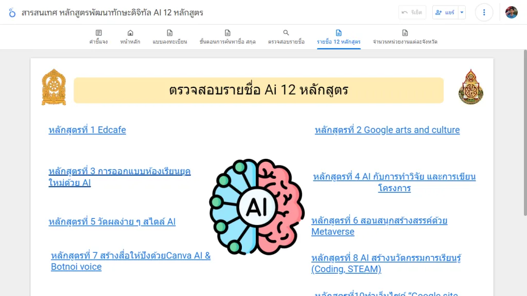Image resolution: width=527 pixels, height=296 pixels.
Task: Click the vertical scrollbar thumb
Action: pos(525,133)
